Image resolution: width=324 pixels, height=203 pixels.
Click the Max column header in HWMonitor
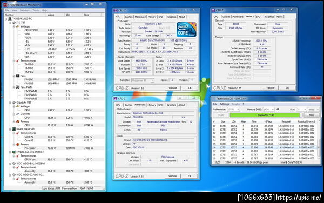[92, 15]
